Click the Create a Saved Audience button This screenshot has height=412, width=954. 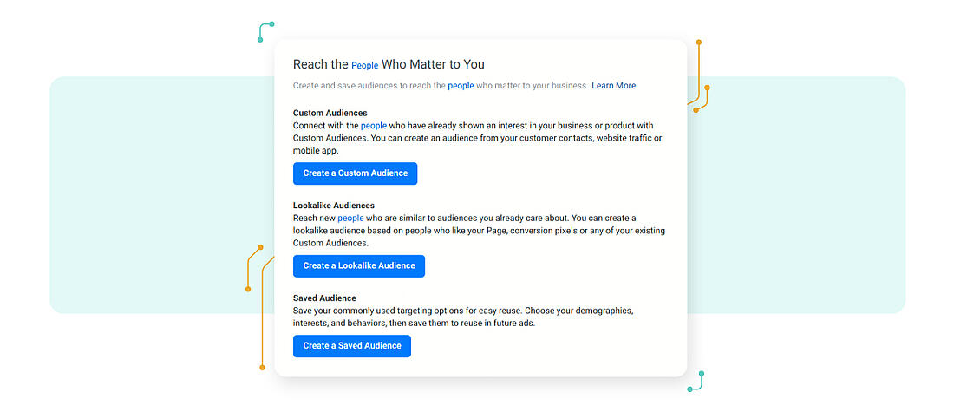click(351, 346)
